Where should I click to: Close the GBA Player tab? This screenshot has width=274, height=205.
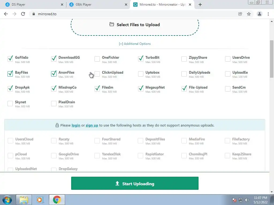point(126,5)
